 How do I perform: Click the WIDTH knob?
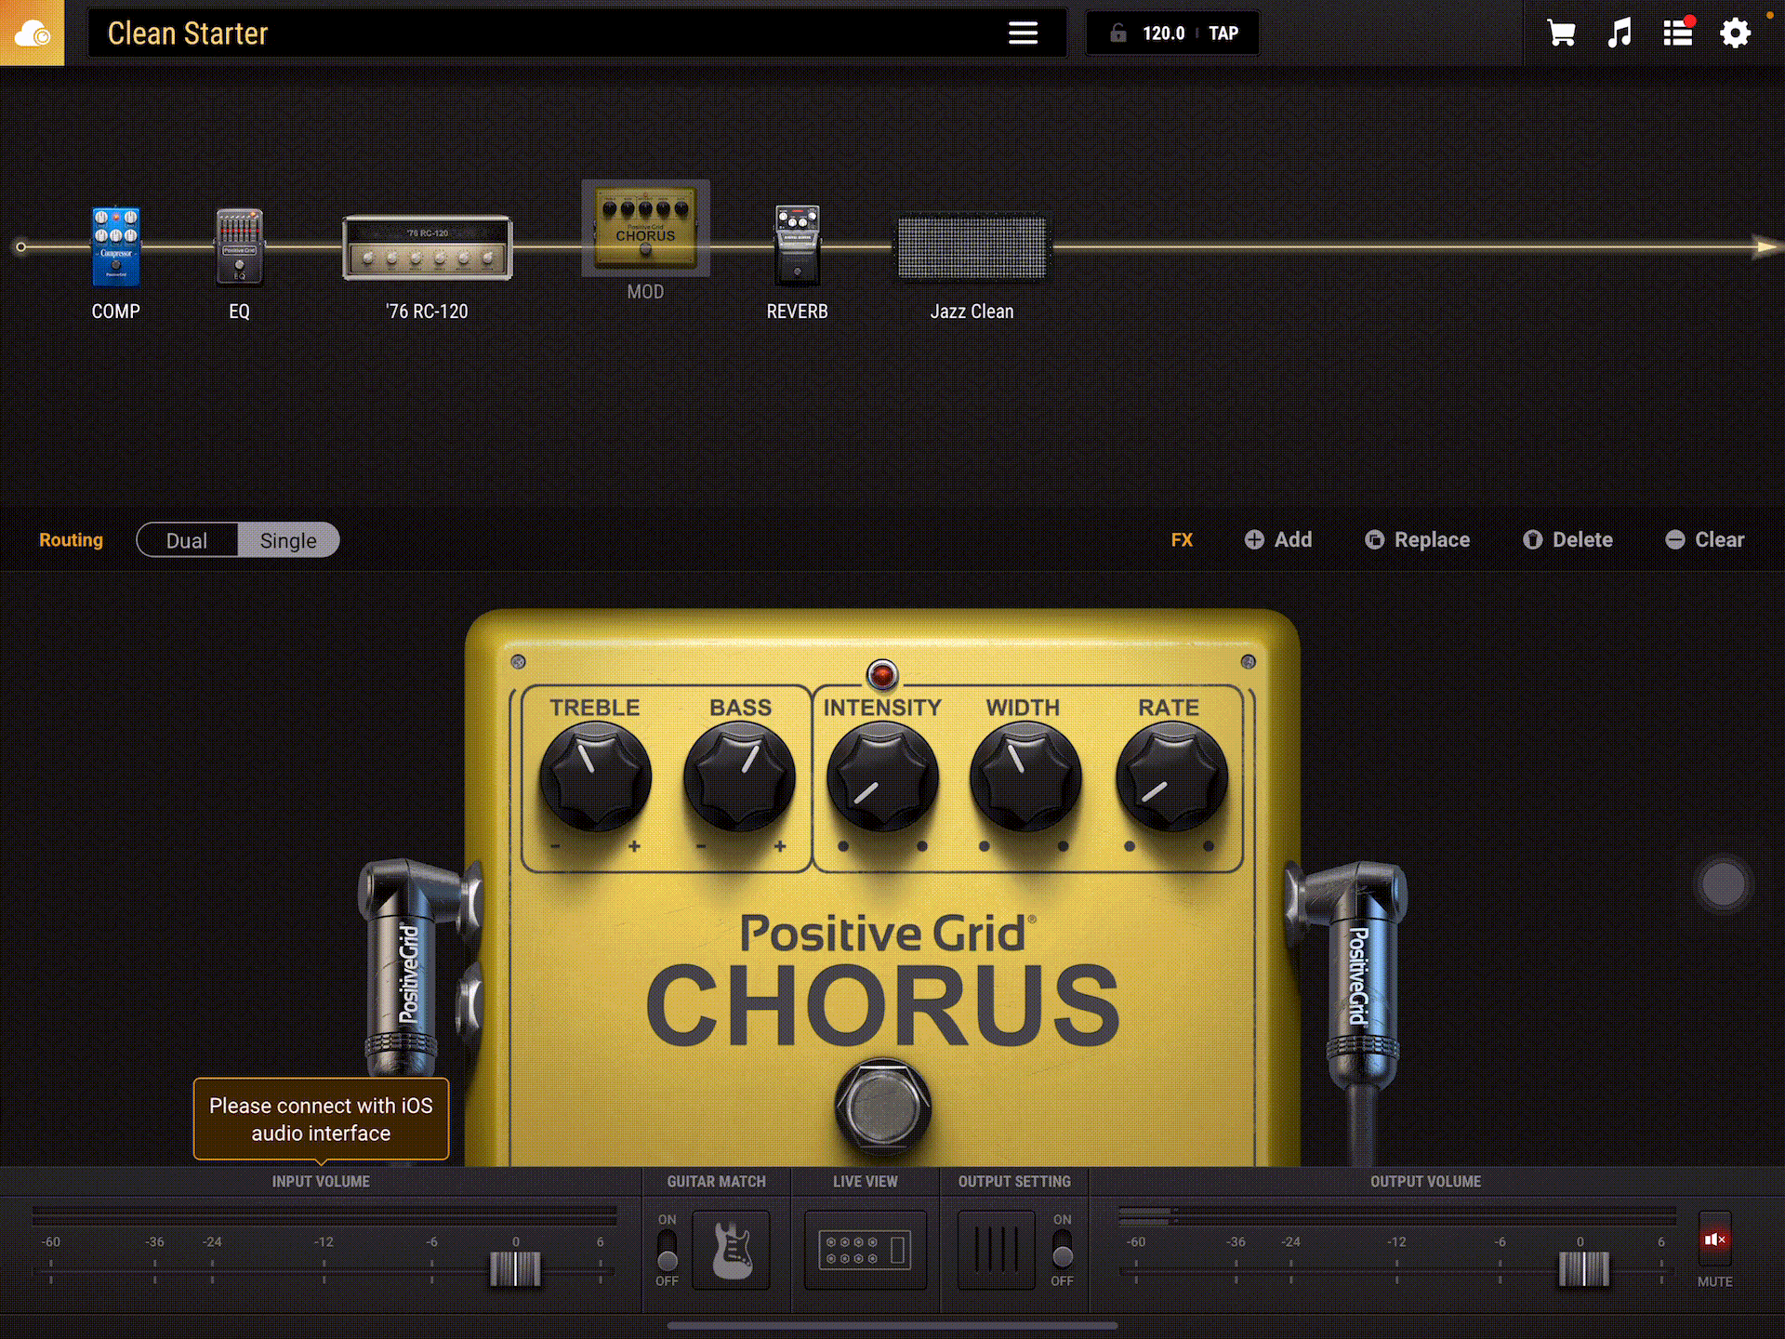tap(1025, 777)
